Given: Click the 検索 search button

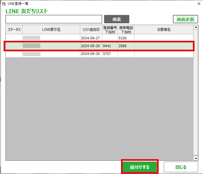Looking at the screenshot, I should click(117, 19).
